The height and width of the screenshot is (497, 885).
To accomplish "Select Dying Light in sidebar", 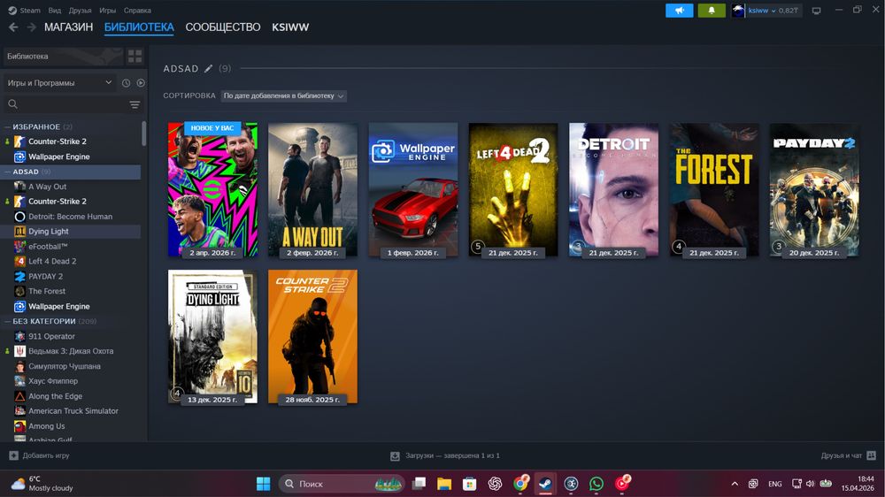I will pyautogui.click(x=73, y=232).
